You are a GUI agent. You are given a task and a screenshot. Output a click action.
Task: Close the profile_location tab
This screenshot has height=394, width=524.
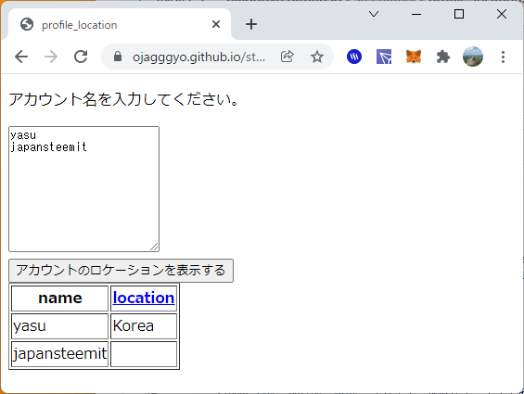click(216, 24)
